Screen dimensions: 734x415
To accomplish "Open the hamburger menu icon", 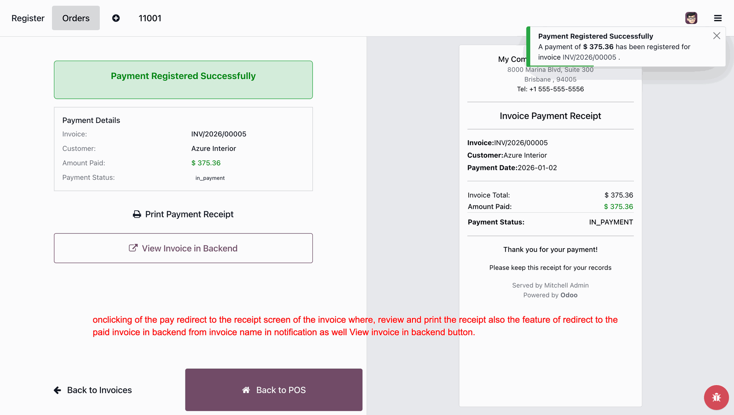I will (718, 18).
